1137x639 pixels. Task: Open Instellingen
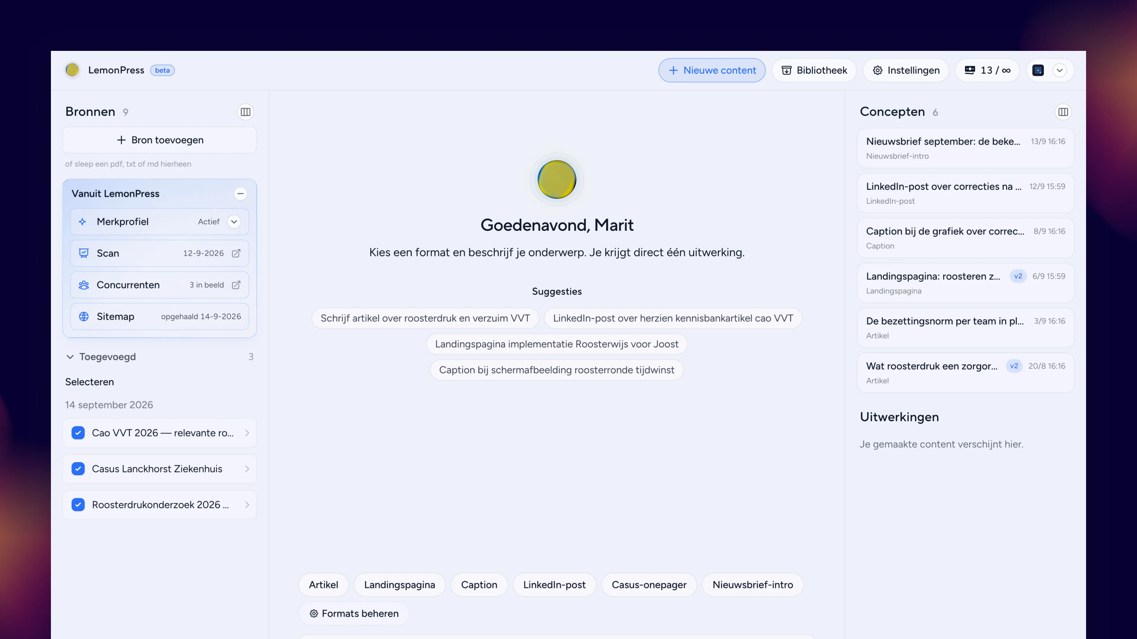pos(906,70)
